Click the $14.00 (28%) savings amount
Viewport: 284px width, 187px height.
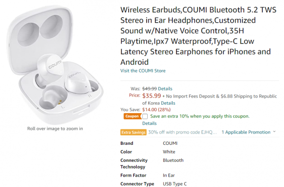(156, 110)
